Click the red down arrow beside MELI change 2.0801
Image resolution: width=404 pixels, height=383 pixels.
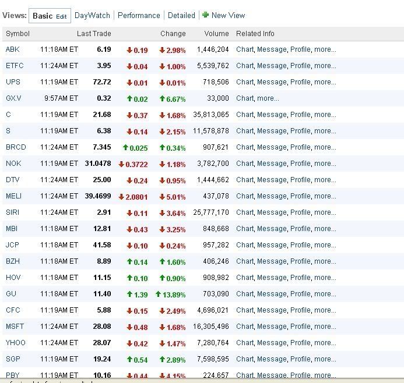[122, 197]
